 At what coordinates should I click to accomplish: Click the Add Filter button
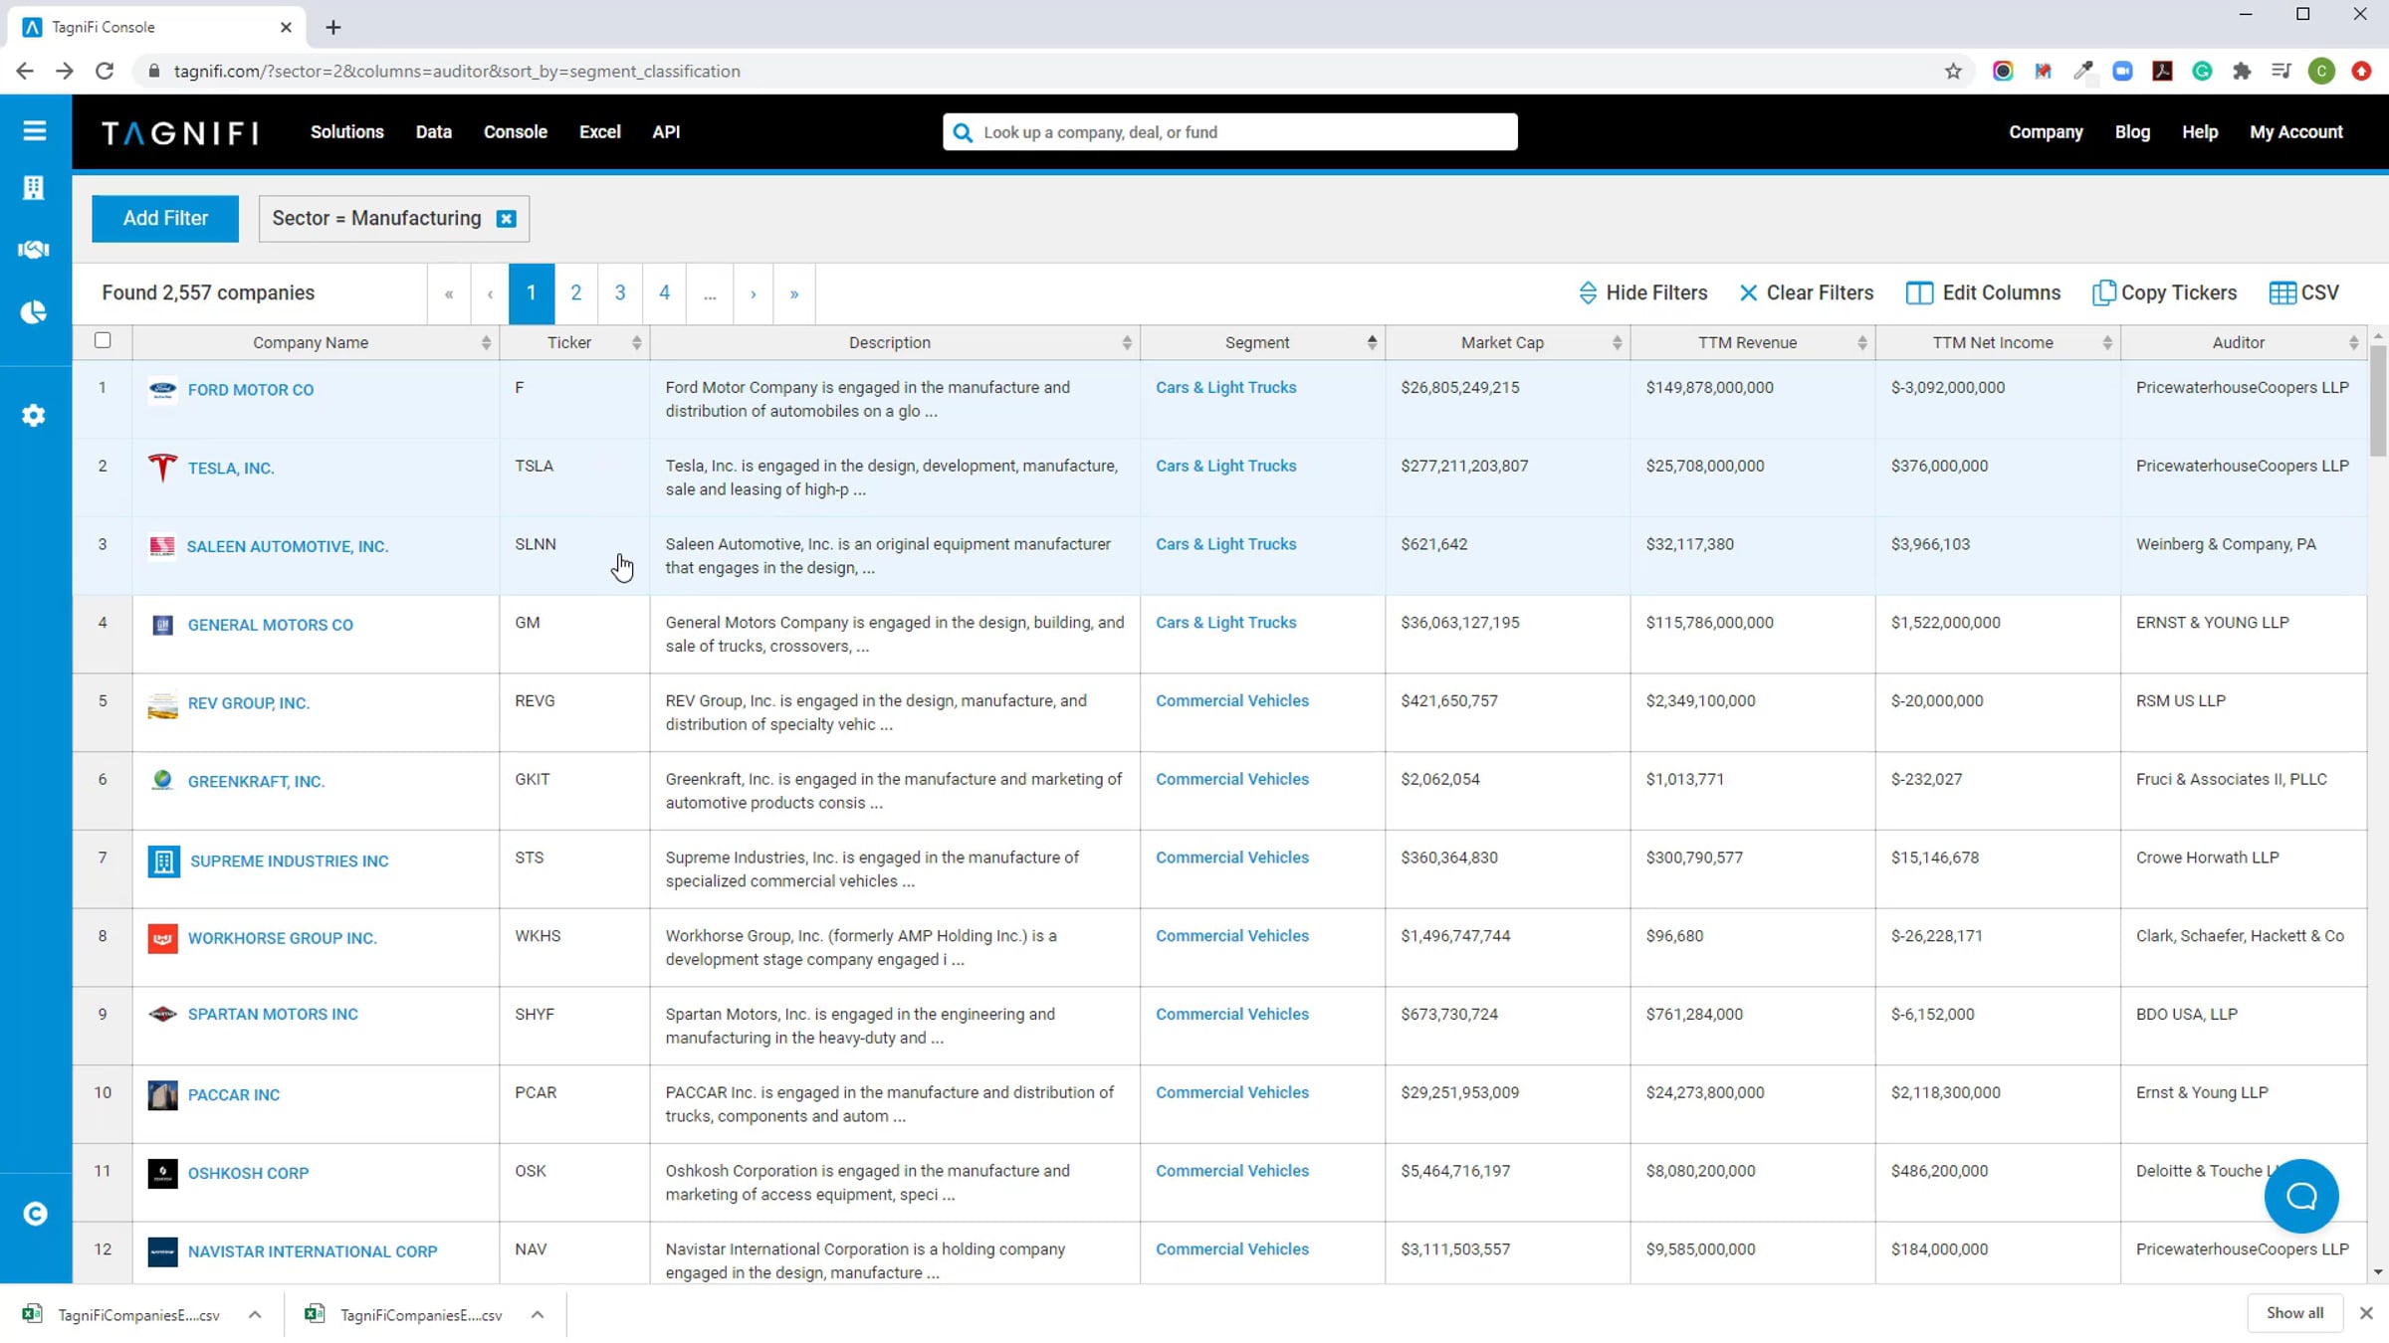(x=165, y=218)
